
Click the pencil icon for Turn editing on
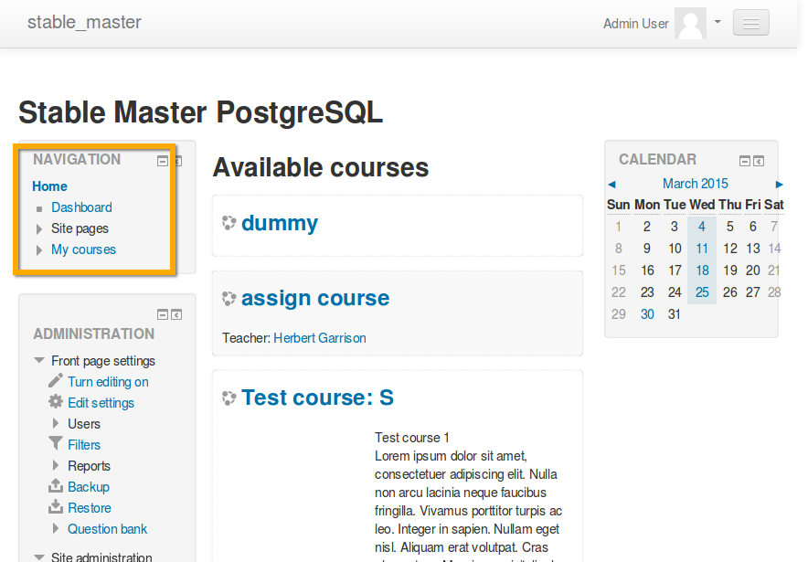coord(56,381)
